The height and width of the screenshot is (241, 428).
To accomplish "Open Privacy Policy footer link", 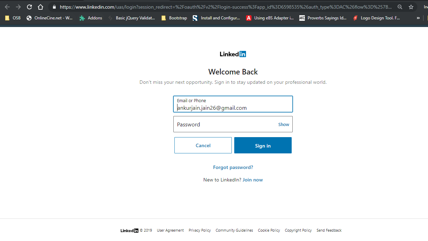I will (x=200, y=230).
